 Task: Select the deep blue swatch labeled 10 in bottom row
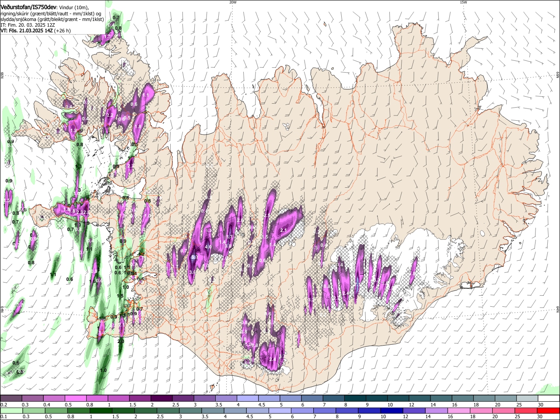click(x=392, y=410)
